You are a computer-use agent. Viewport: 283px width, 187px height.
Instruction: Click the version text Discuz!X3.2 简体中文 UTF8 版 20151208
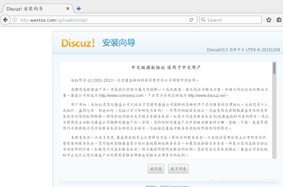(243, 50)
